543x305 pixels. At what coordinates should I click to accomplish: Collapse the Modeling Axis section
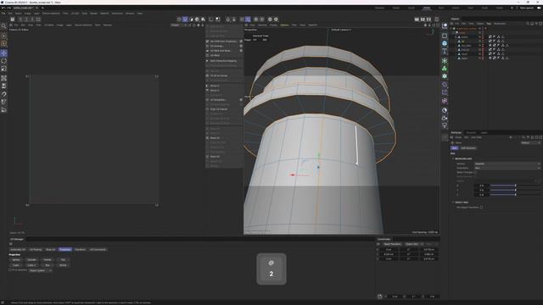[x=453, y=158]
